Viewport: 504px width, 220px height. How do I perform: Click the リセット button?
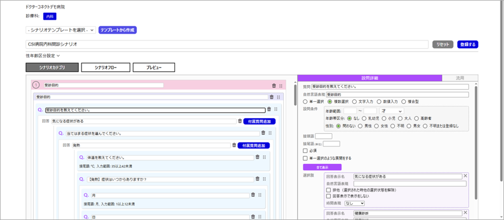[443, 45]
